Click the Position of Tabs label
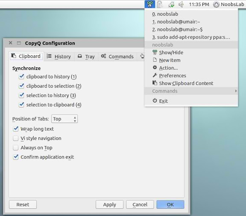Viewport: 246px width, 216px height. [x=31, y=119]
